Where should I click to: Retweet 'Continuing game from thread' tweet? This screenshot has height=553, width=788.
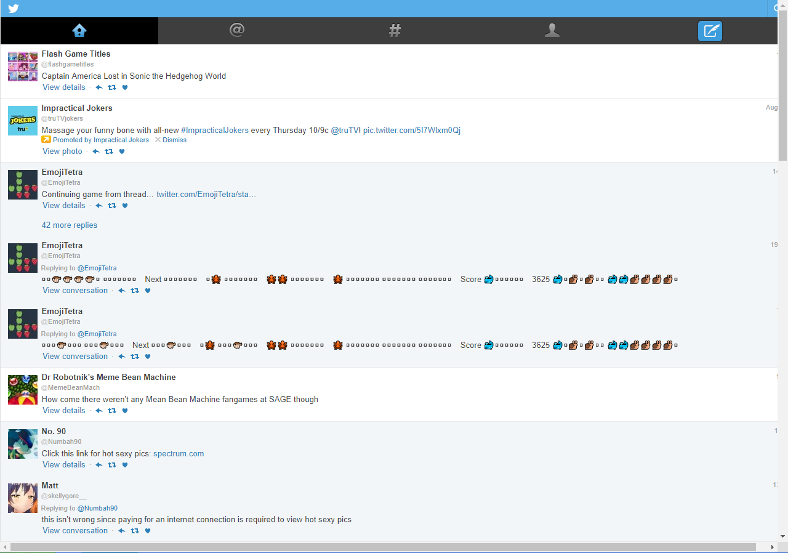point(112,206)
